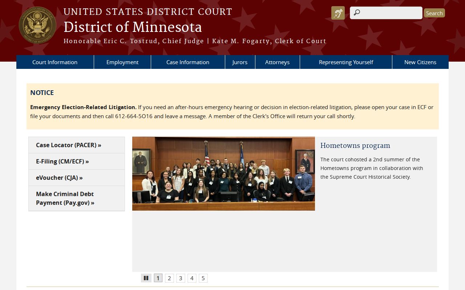The width and height of the screenshot is (465, 290).
Task: Open eVoucher (CJA) link
Action: (x=77, y=178)
